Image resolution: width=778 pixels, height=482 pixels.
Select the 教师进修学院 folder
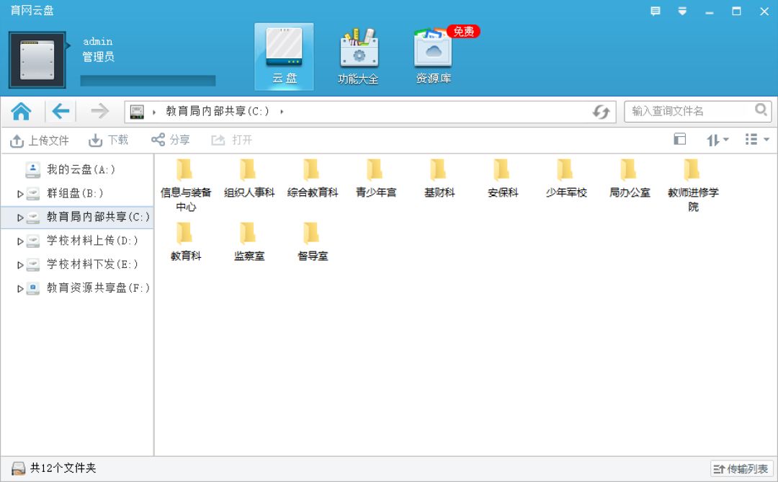[x=693, y=185]
